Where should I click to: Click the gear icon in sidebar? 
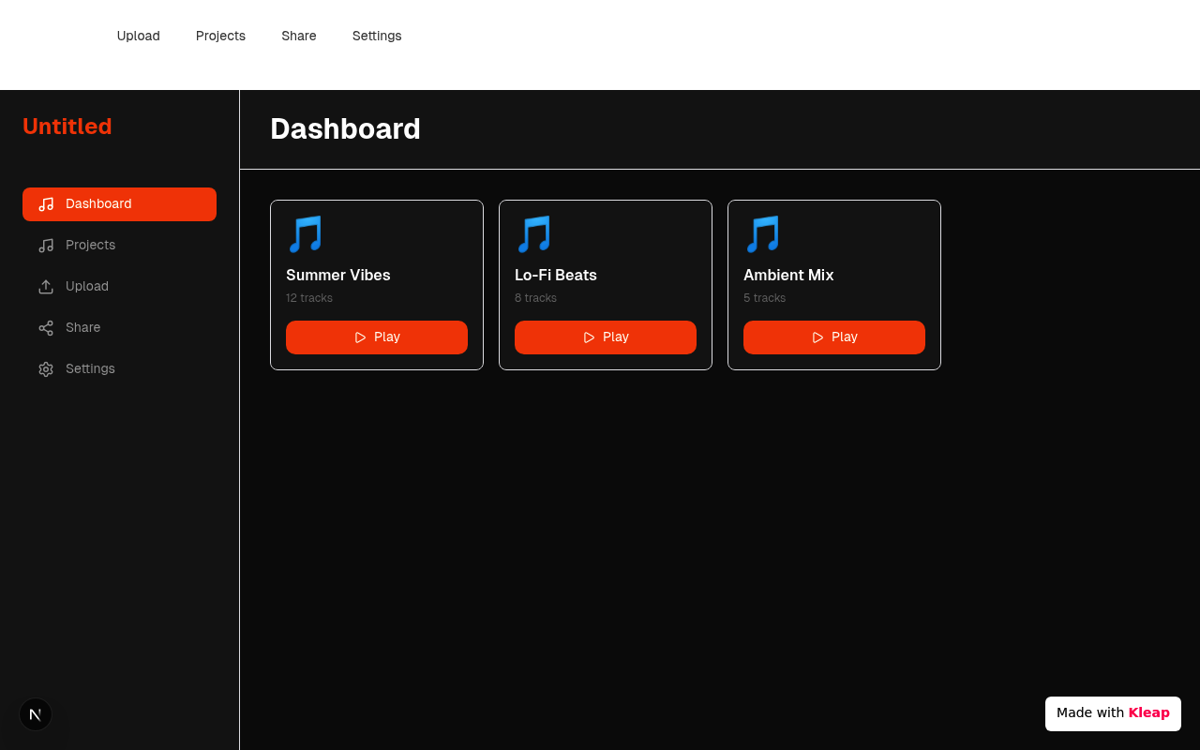[x=46, y=369]
